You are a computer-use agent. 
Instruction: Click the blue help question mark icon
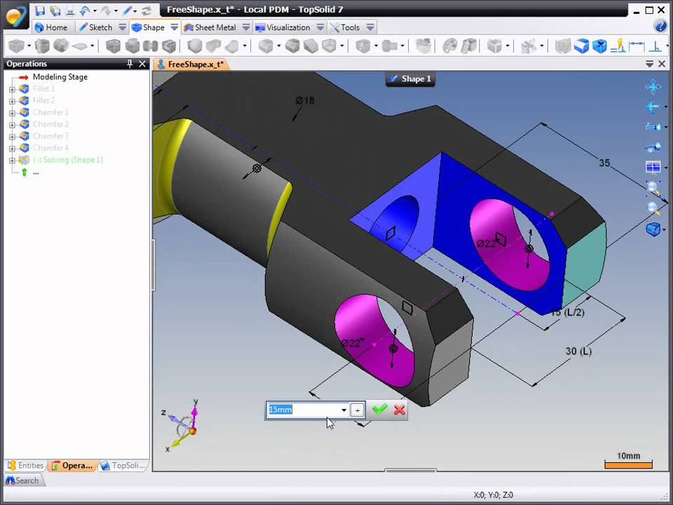pyautogui.click(x=660, y=27)
